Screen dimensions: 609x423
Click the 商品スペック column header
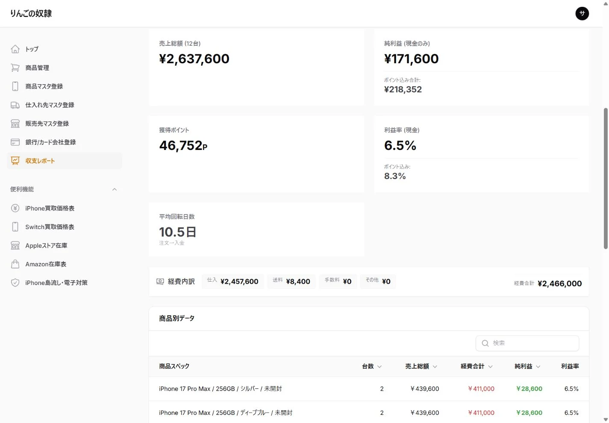174,366
